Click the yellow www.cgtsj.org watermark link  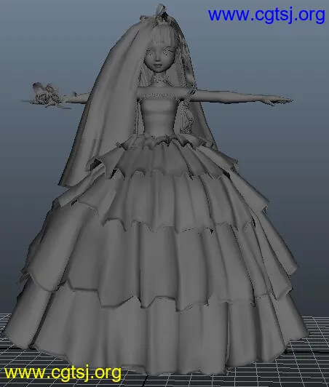(63, 373)
